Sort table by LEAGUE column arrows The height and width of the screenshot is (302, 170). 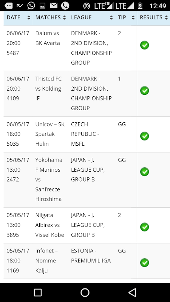[111, 17]
